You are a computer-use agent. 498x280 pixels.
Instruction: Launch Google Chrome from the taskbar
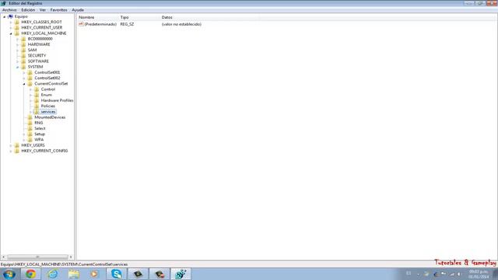(31, 274)
